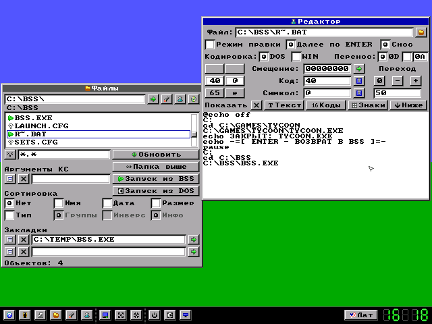
Task: Click X button of the empty second bookmark
Action: click(24, 252)
